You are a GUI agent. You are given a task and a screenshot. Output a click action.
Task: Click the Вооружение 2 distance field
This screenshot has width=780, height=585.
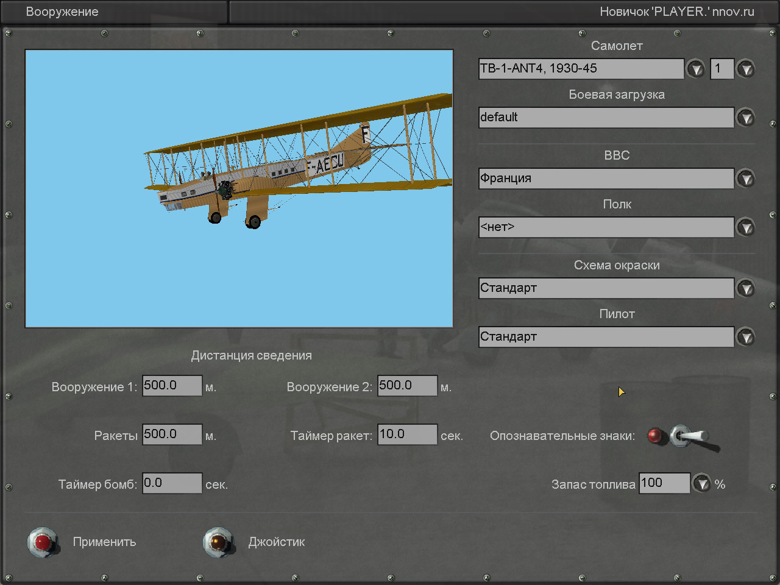[407, 386]
